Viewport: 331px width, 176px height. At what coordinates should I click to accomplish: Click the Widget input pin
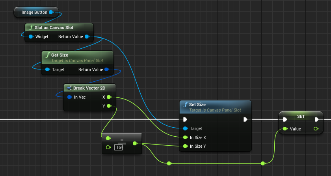31,37
